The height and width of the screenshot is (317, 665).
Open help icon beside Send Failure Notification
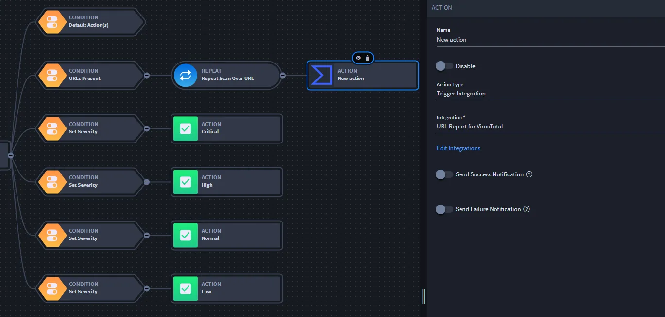coord(527,209)
